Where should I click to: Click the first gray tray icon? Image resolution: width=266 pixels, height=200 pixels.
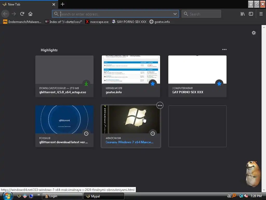[229, 196]
